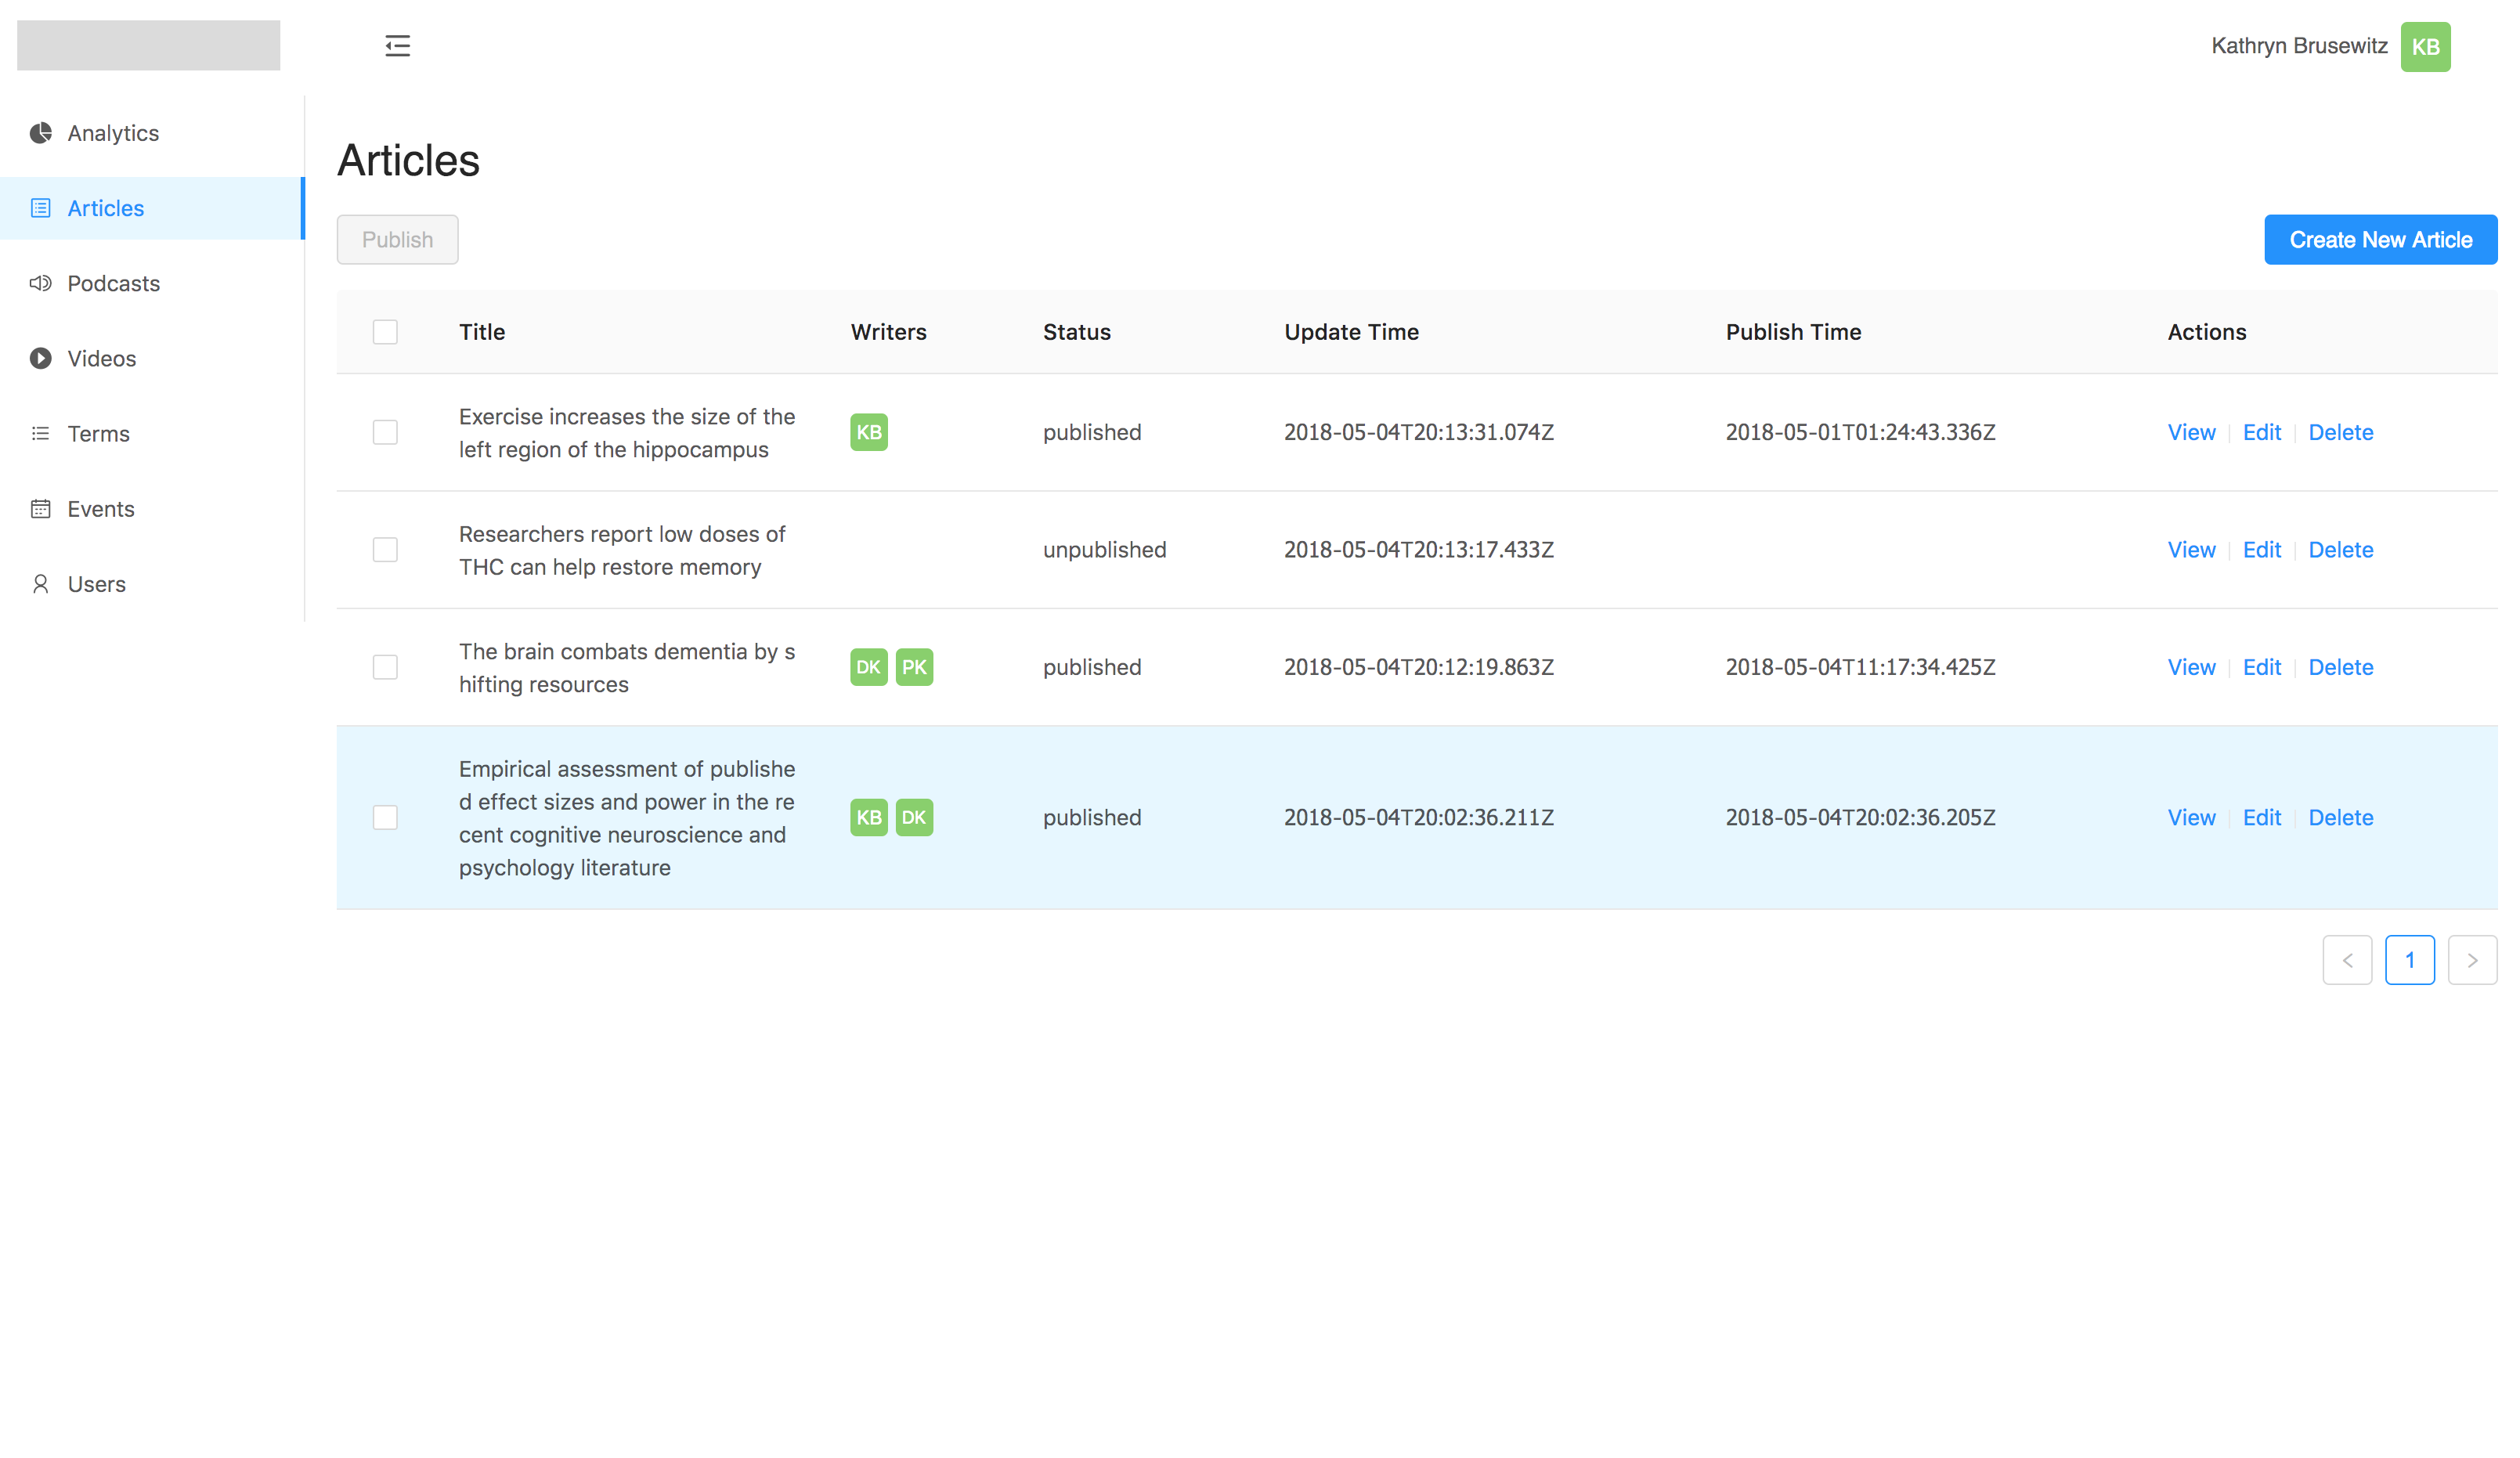Delete the unpublished THC article
The width and height of the screenshot is (2520, 1458).
[2340, 550]
